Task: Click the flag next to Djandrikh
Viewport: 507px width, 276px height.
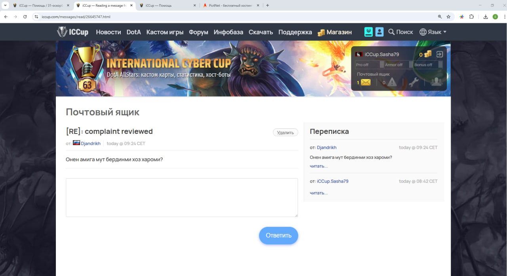Action: click(76, 143)
